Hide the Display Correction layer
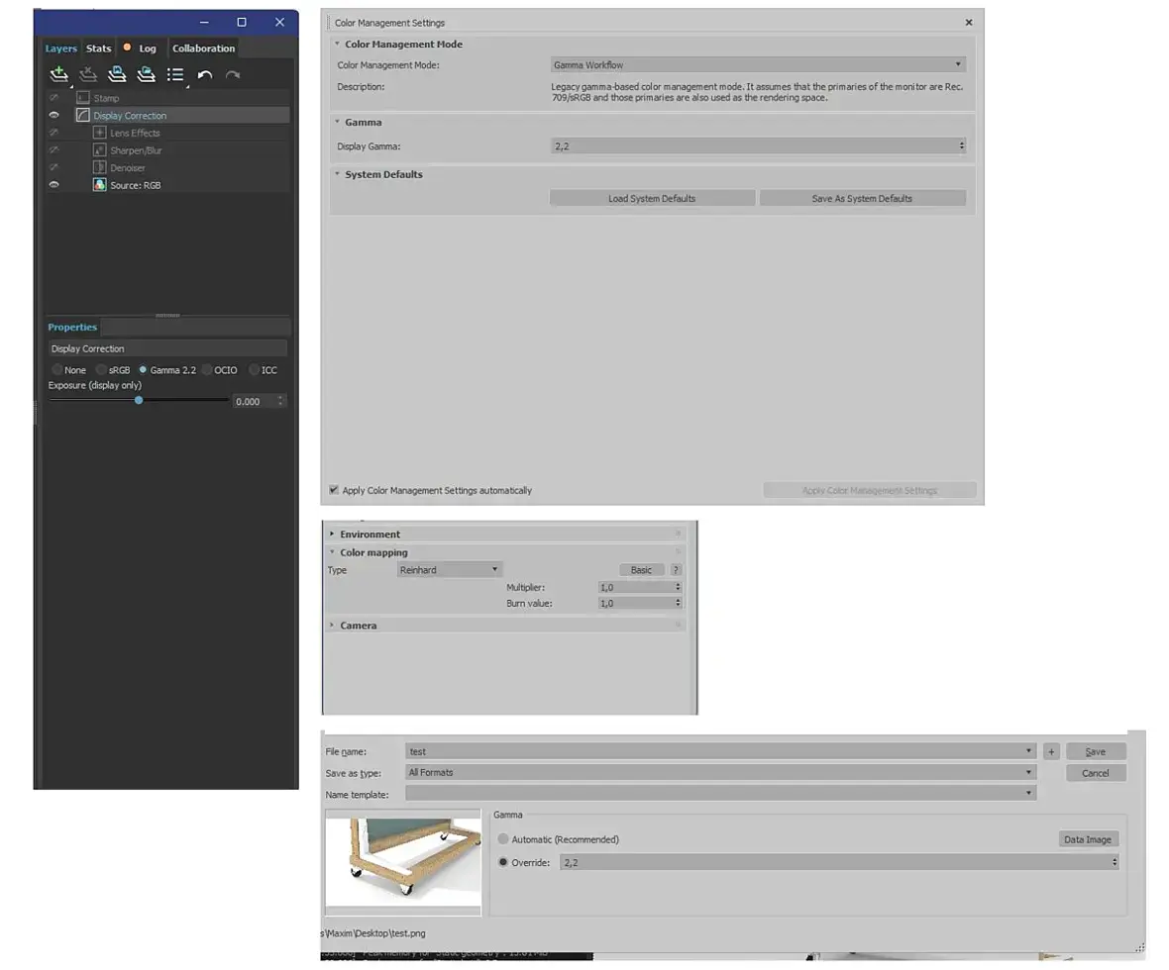This screenshot has height=970, width=1169. pos(53,116)
